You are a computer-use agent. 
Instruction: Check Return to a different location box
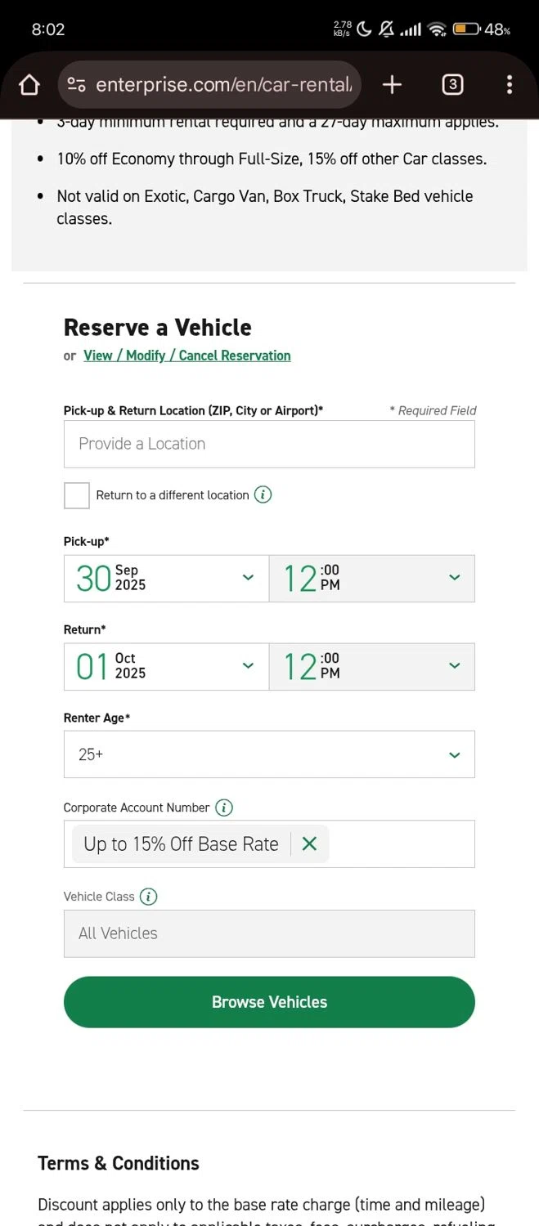click(x=77, y=495)
